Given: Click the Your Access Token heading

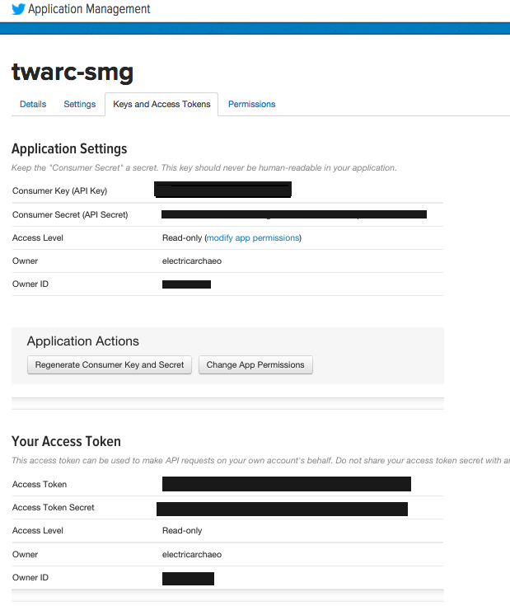Looking at the screenshot, I should click(66, 441).
